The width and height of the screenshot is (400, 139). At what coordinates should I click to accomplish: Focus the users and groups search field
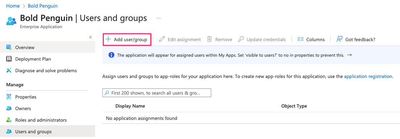pos(157,93)
